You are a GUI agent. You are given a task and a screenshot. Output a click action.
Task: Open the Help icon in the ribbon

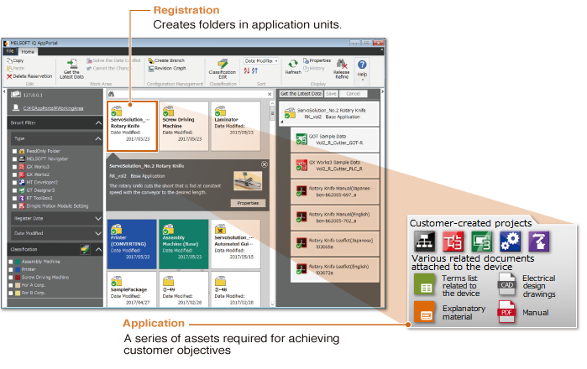[x=362, y=65]
